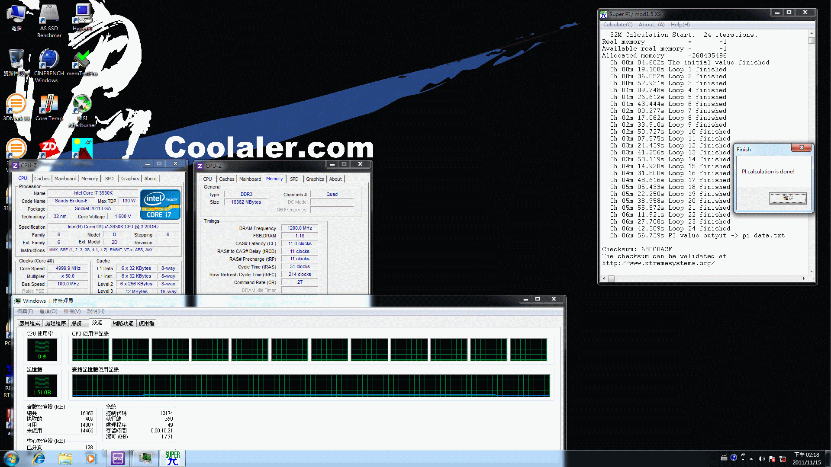Open About...(A) menu in Super PI
831x467 pixels.
coord(651,25)
